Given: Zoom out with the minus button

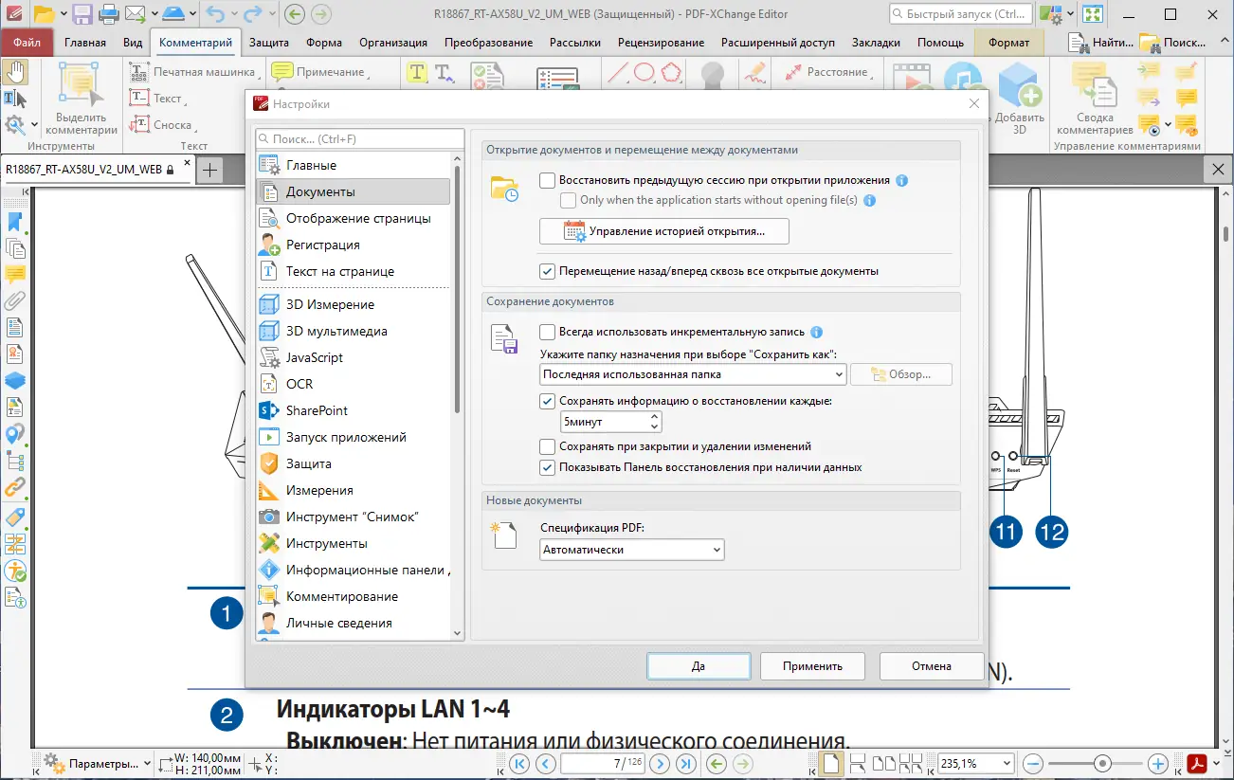Looking at the screenshot, I should click(x=1034, y=763).
